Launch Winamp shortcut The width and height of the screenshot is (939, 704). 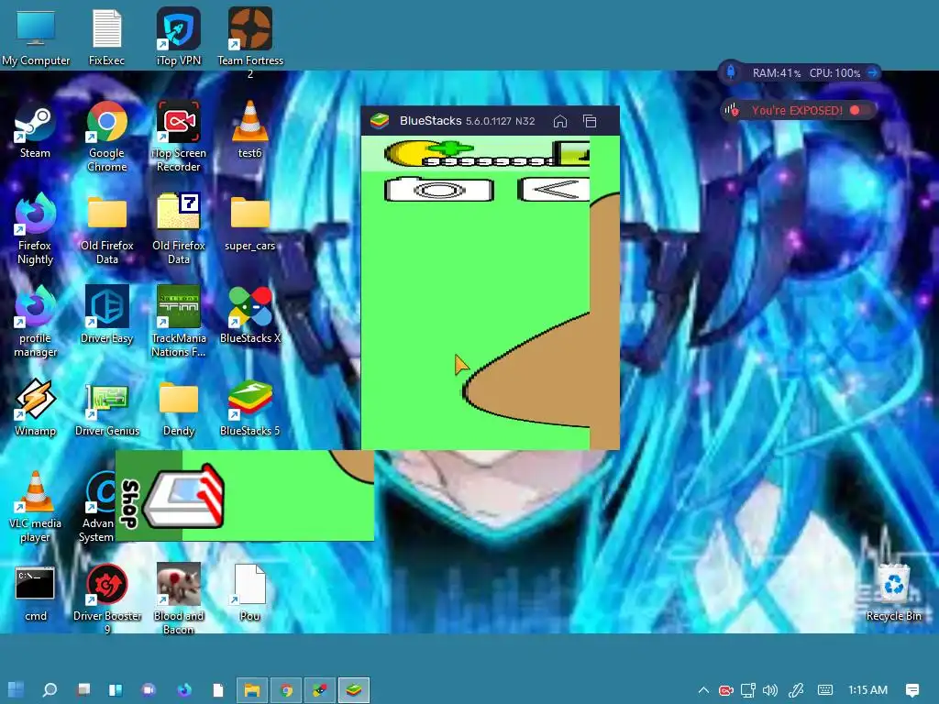coord(35,408)
